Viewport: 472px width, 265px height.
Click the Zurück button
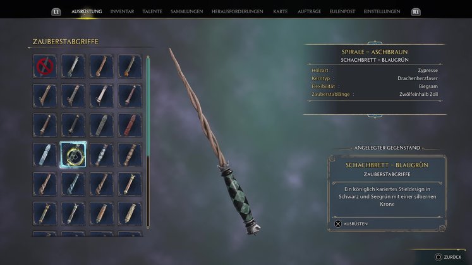click(448, 257)
